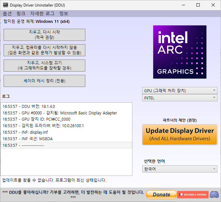
Task: Expand the INTEL vendor dropdown
Action: [x=179, y=98]
